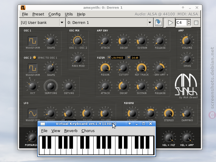Click the save preset icon

158,23
